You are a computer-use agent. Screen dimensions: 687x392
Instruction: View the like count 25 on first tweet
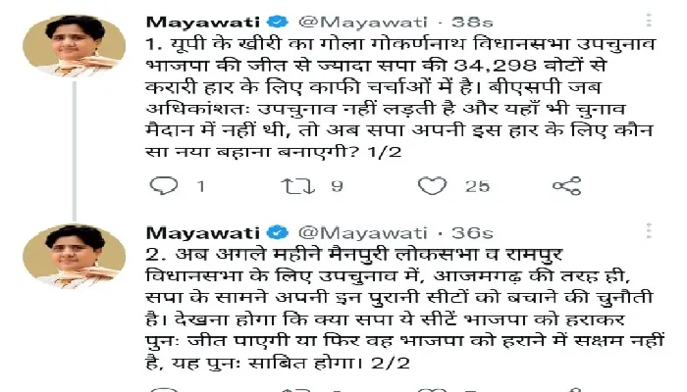tap(477, 186)
